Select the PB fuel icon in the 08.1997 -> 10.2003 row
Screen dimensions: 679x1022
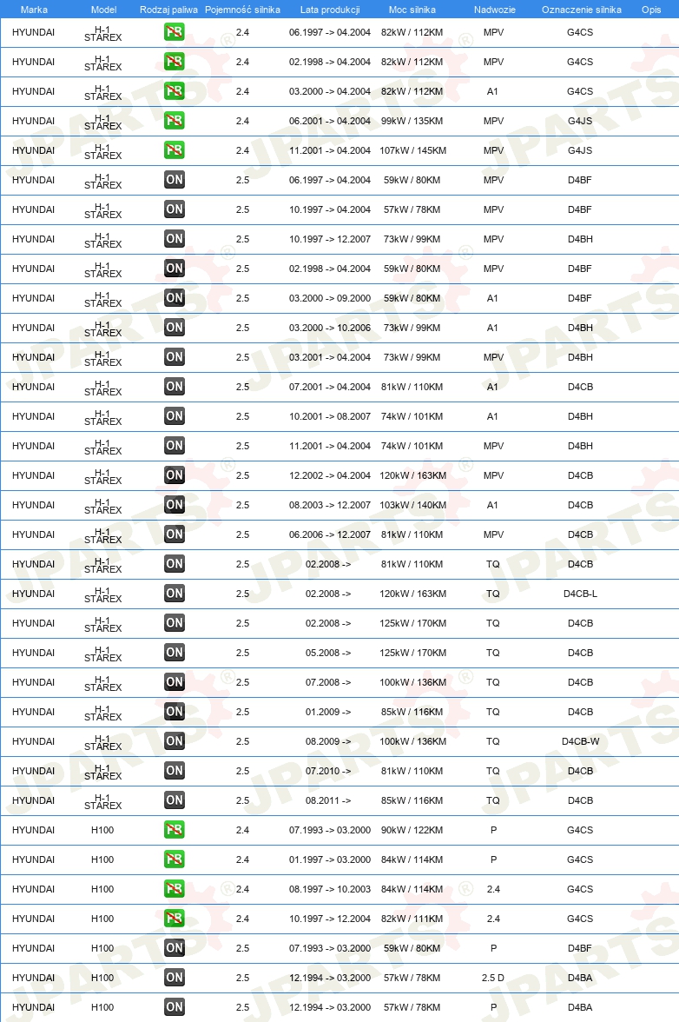[x=174, y=889]
